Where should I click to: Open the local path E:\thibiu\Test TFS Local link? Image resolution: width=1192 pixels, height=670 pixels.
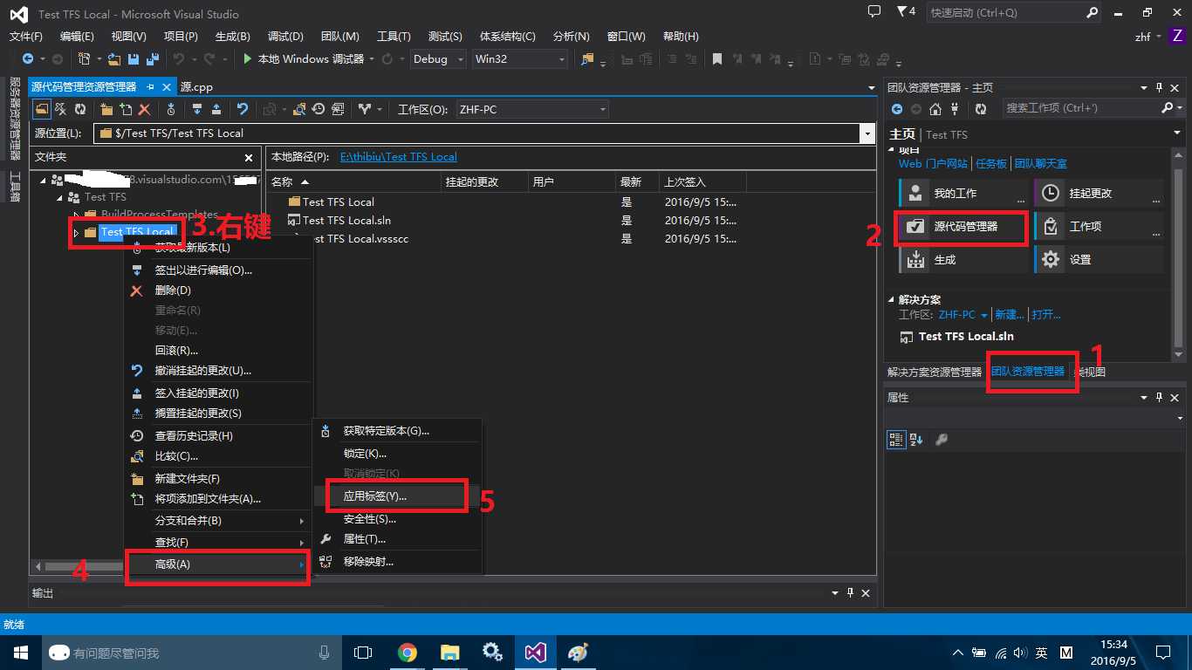pos(399,157)
